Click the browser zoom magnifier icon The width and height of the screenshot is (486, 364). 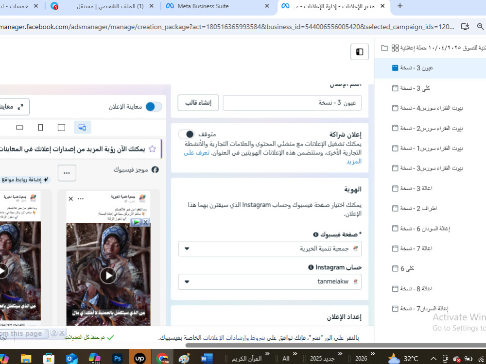tap(481, 27)
